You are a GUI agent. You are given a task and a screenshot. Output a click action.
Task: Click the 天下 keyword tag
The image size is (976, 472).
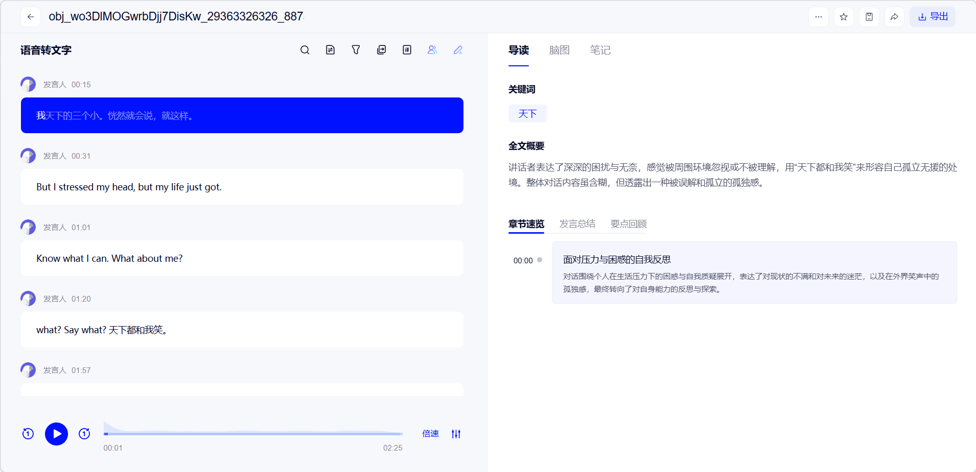(x=527, y=114)
